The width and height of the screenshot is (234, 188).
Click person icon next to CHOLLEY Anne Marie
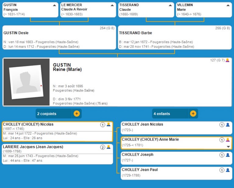point(228,140)
